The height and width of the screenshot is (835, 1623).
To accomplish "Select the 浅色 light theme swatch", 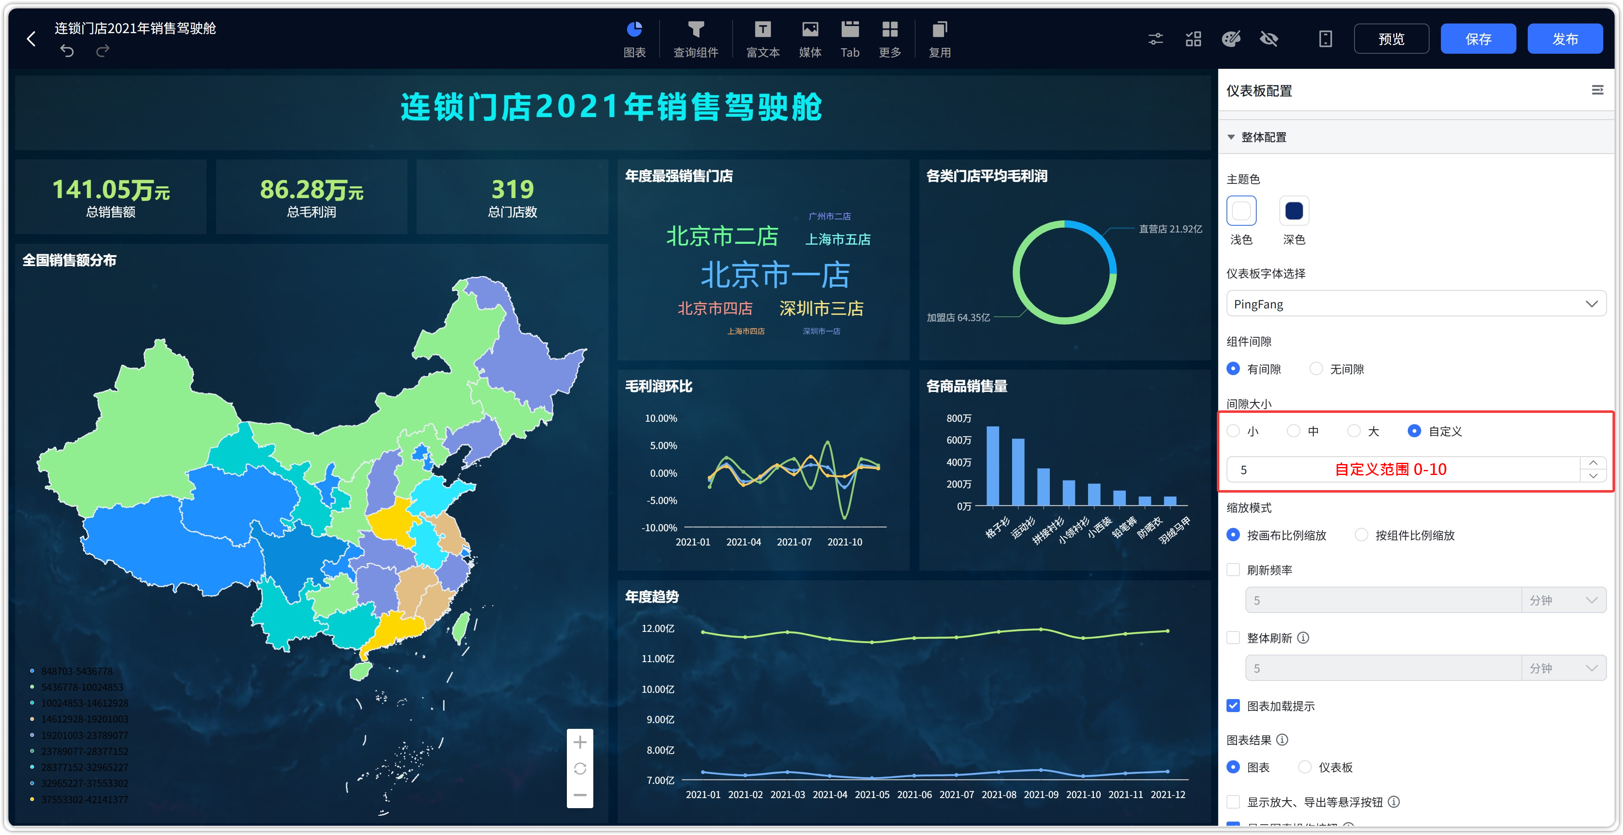I will pos(1241,211).
